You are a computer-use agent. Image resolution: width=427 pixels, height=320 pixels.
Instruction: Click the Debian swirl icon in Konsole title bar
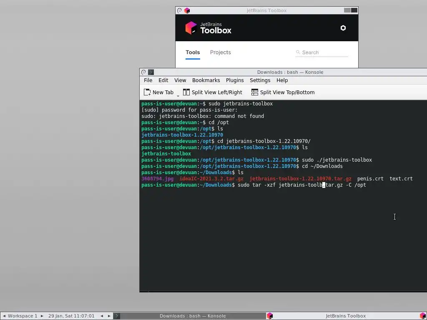(x=143, y=72)
